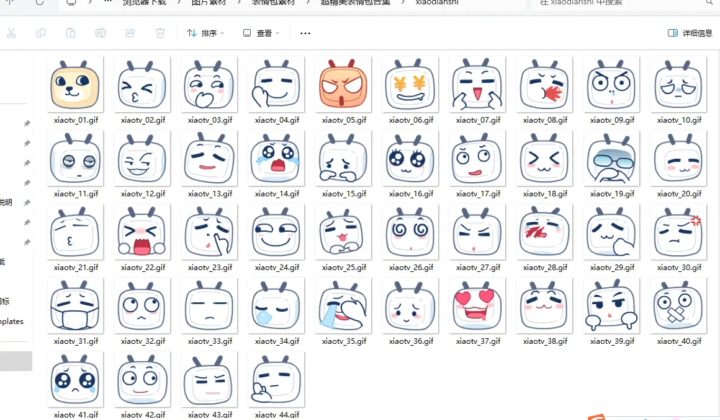Select the xiaotv_05.gif angry red thumbnail
This screenshot has height=420, width=720.
343,84
